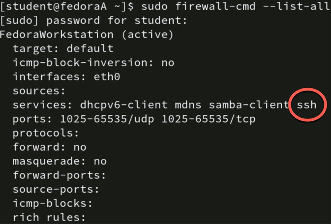Click the masquerade: no line
The height and width of the screenshot is (224, 331).
point(59,161)
